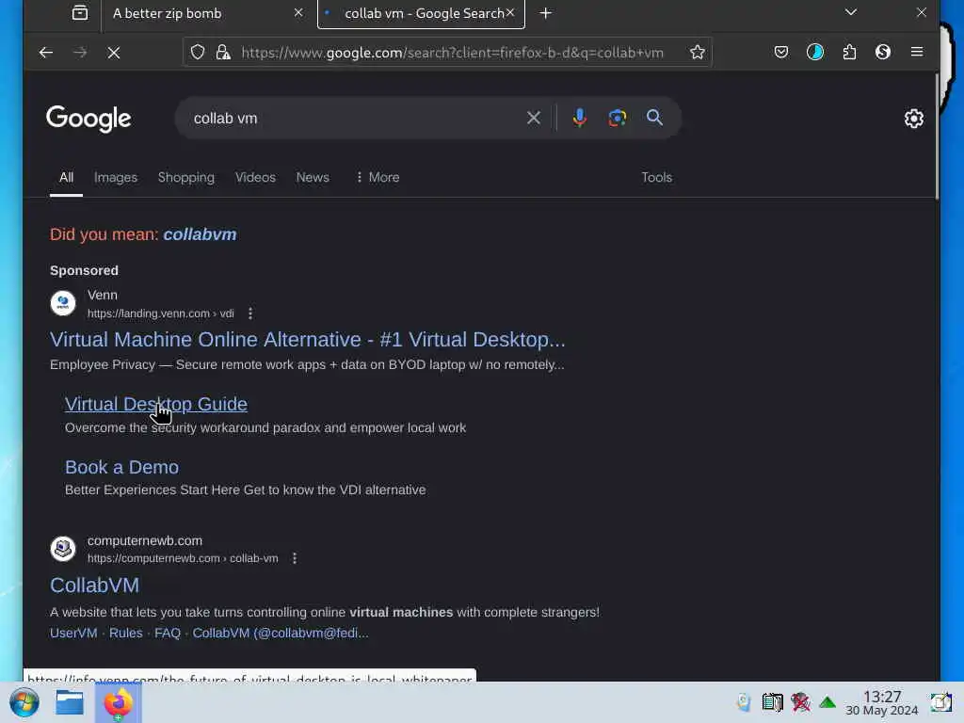Focus the Firefox address bar URL

tap(452, 53)
